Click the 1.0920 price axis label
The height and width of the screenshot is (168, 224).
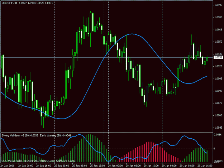[218, 66]
